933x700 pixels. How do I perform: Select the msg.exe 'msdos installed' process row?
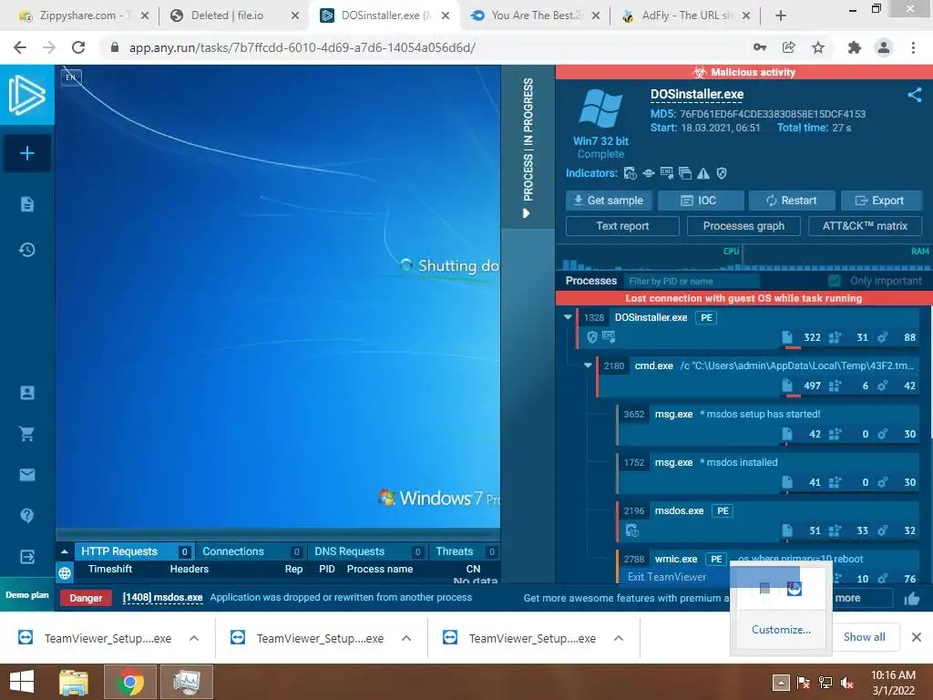(x=769, y=473)
